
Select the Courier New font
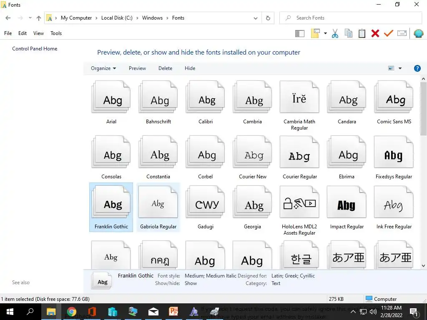[252, 157]
